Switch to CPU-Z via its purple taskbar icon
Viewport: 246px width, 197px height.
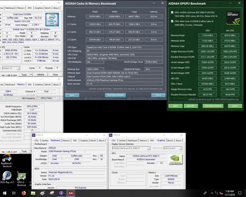pos(61,193)
